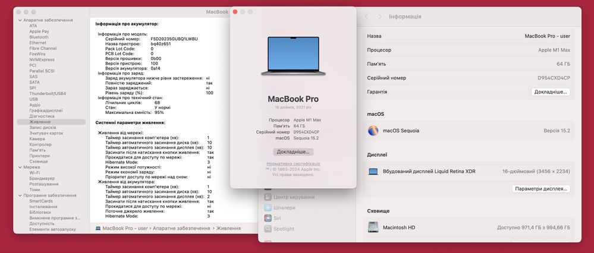Select Apple Pay in sidebar tree
Image resolution: width=594 pixels, height=253 pixels.
pos(39,31)
